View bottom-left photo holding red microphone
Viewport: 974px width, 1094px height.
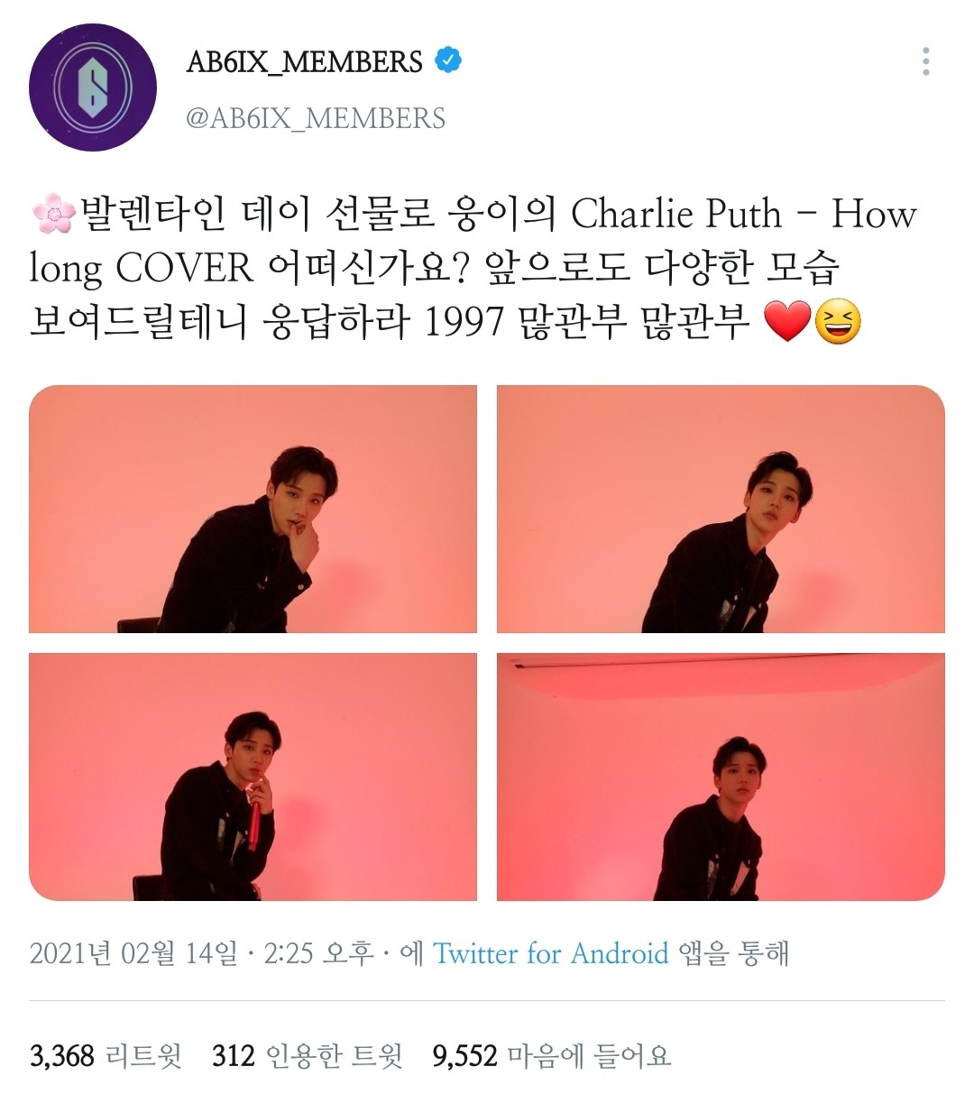point(253,777)
